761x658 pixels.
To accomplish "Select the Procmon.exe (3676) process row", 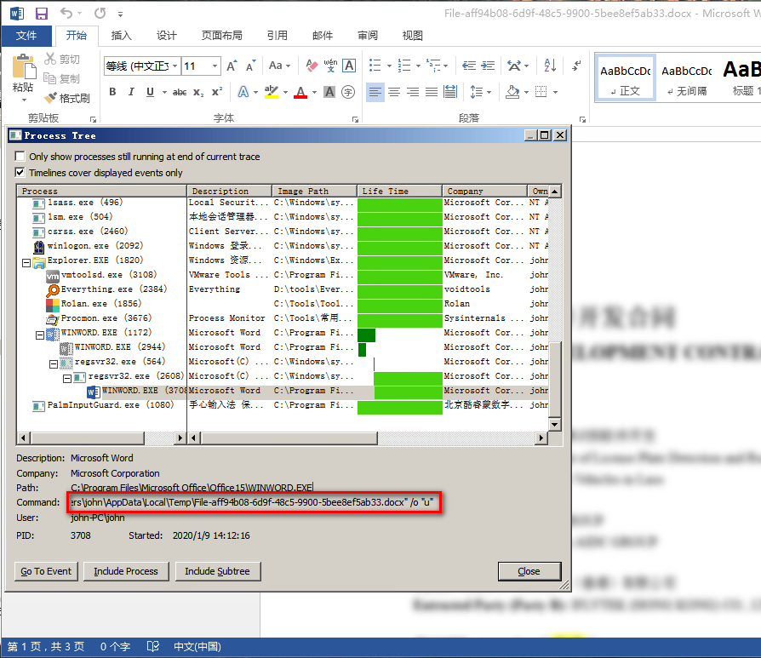I will pos(283,318).
